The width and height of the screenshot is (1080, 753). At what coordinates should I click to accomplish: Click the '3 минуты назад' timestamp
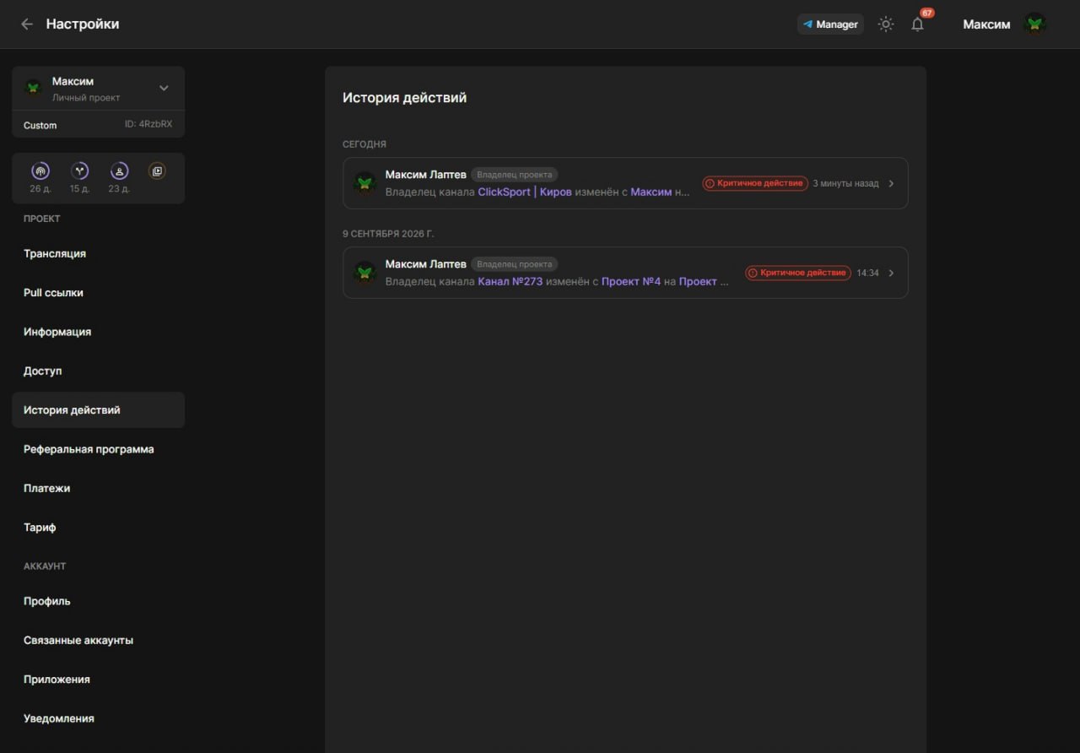845,183
